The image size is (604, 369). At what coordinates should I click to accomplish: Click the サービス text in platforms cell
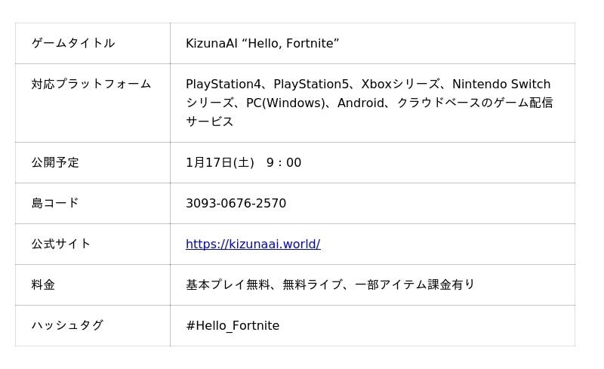pyautogui.click(x=210, y=121)
